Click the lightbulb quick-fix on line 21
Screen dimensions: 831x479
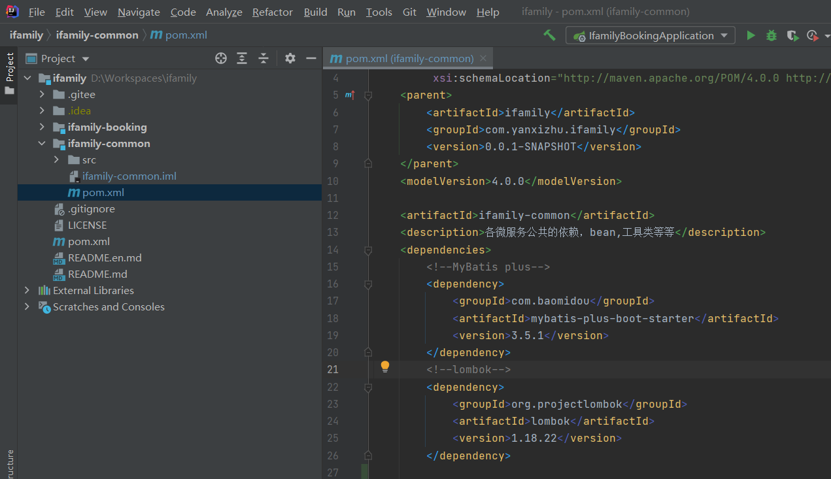(x=385, y=367)
